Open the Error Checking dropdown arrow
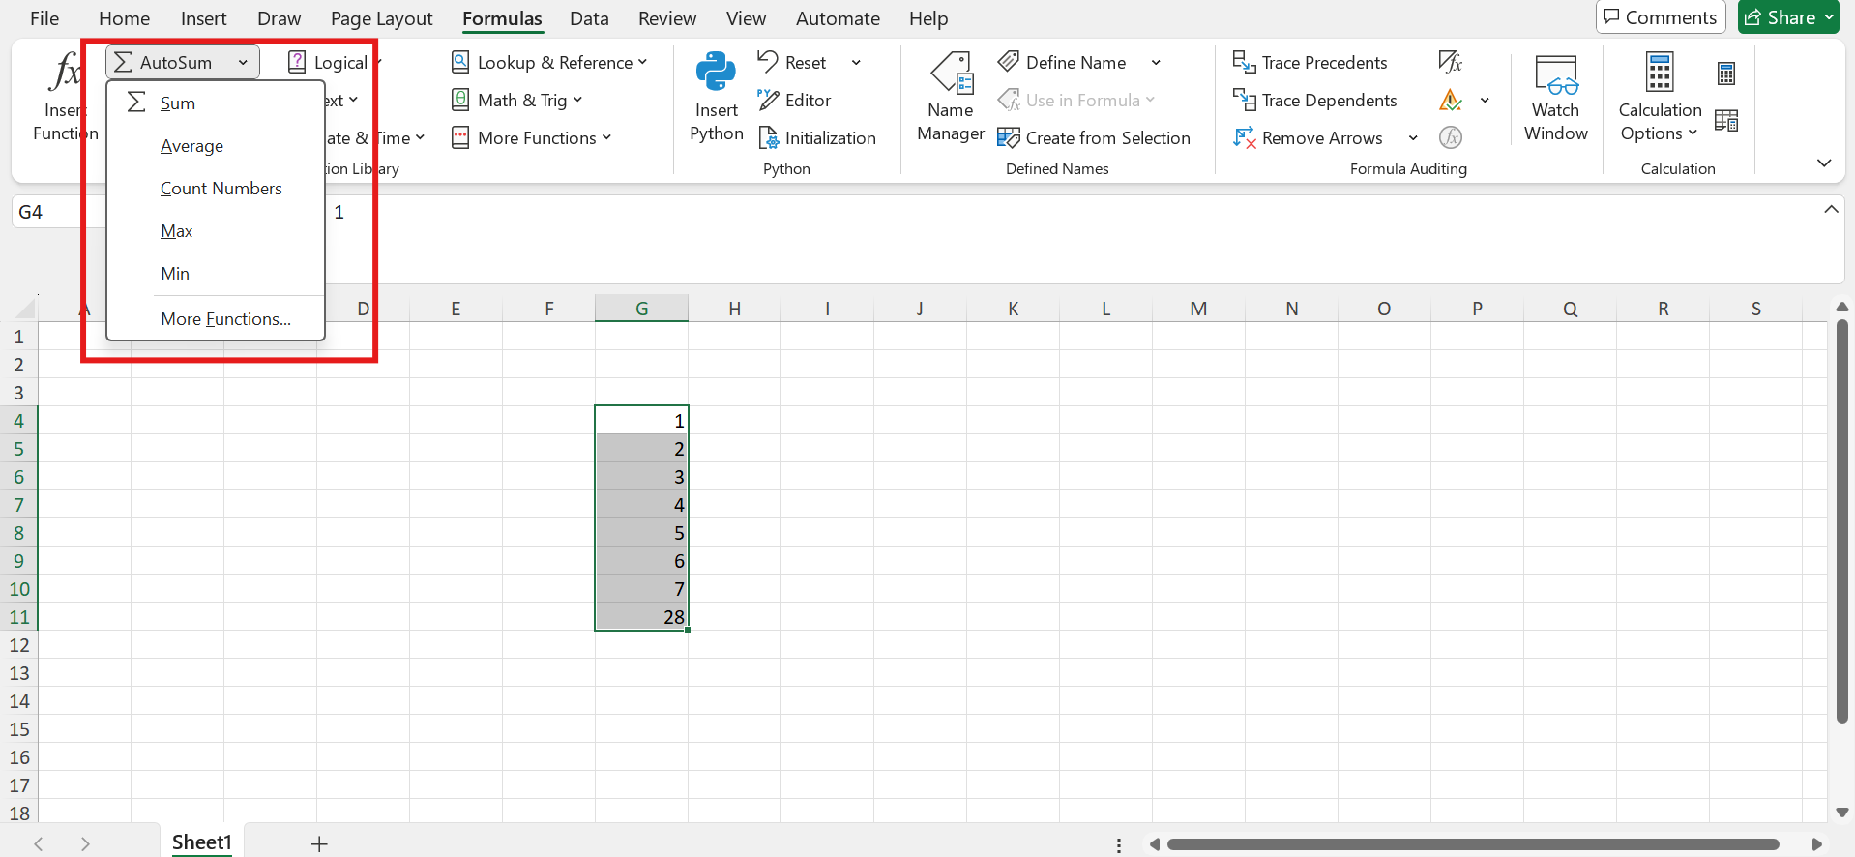Screen dimensions: 1855x857 1485,101
